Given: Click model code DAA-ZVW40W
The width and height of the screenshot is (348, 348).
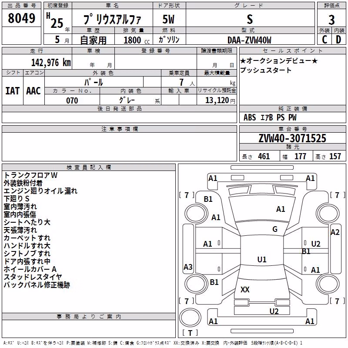Looking at the screenshot, I should tap(249, 40).
